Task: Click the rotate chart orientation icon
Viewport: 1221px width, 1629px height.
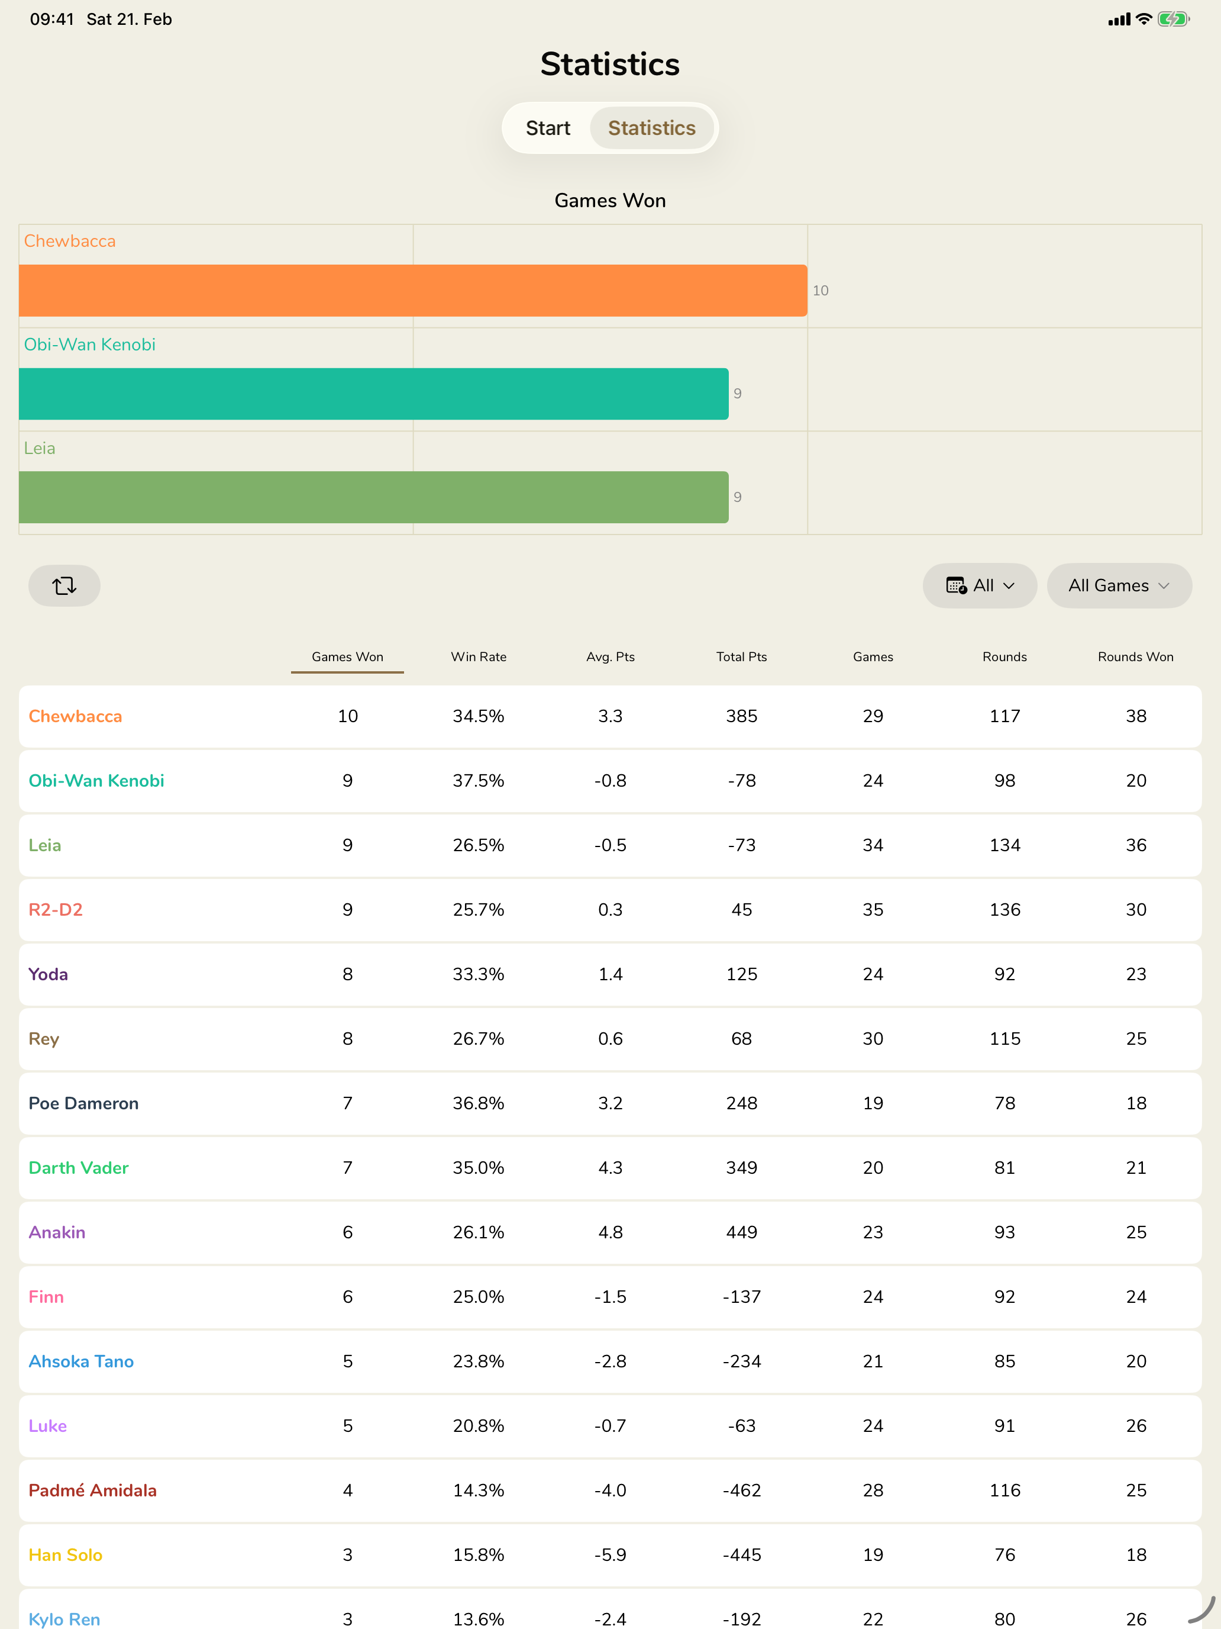Action: click(x=64, y=585)
